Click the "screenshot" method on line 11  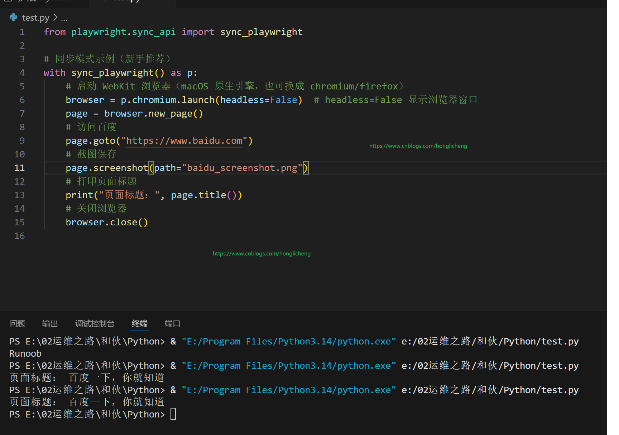pos(121,168)
